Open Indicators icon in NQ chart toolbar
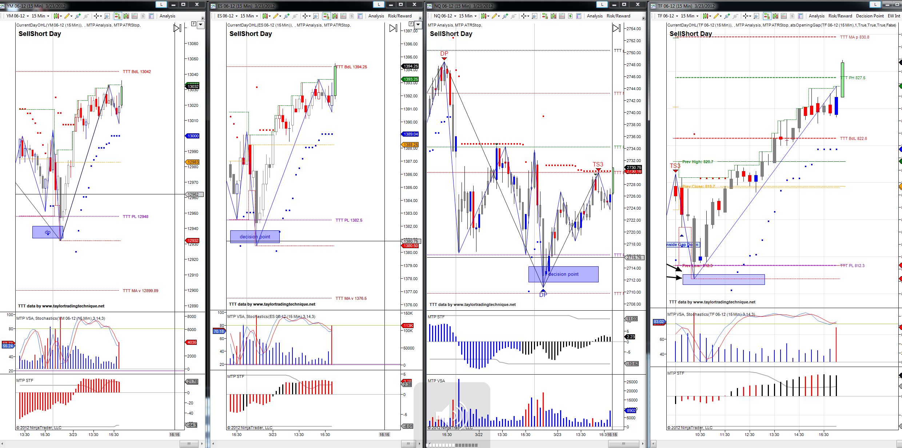Viewport: 902px width, 448px height. (x=562, y=16)
